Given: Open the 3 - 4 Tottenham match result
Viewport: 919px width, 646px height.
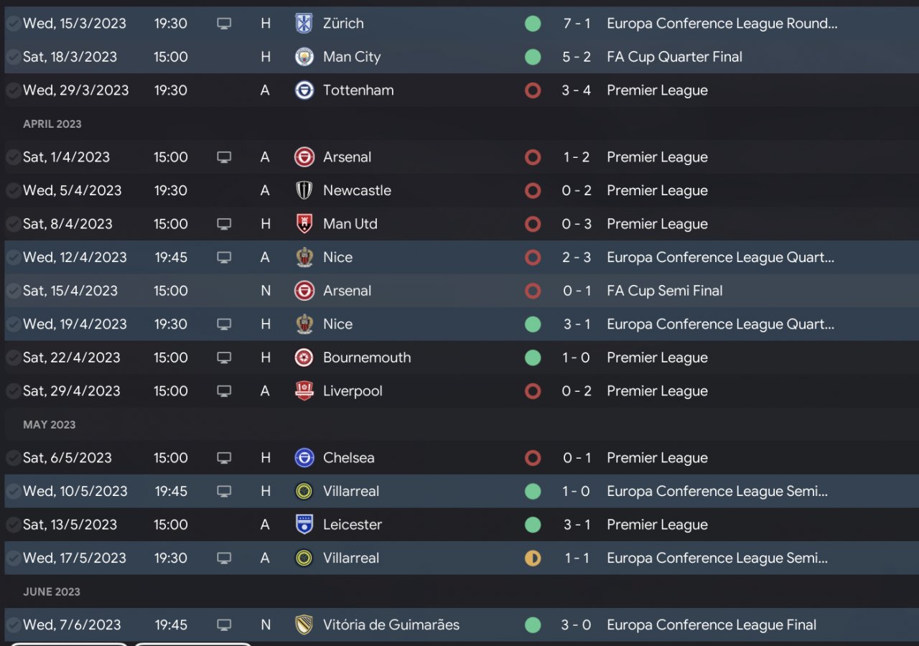Looking at the screenshot, I should (x=577, y=90).
